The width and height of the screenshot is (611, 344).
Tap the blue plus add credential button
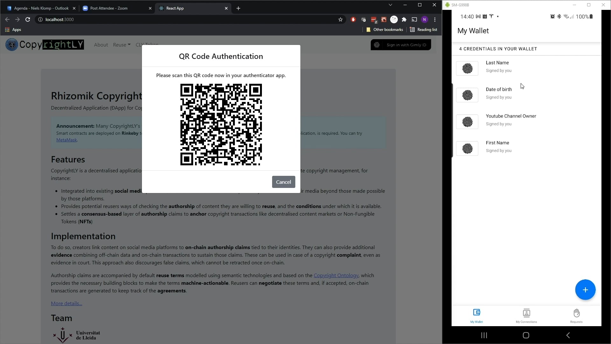585,290
